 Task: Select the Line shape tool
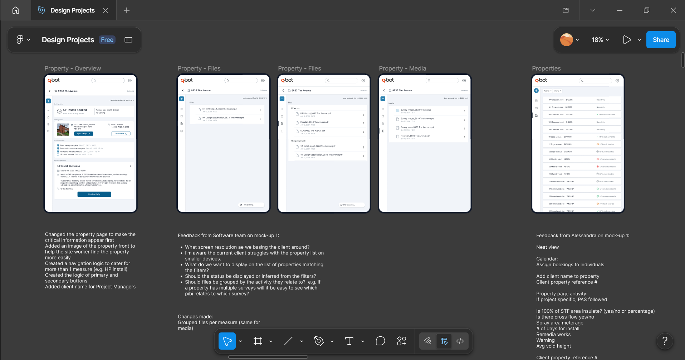click(288, 341)
